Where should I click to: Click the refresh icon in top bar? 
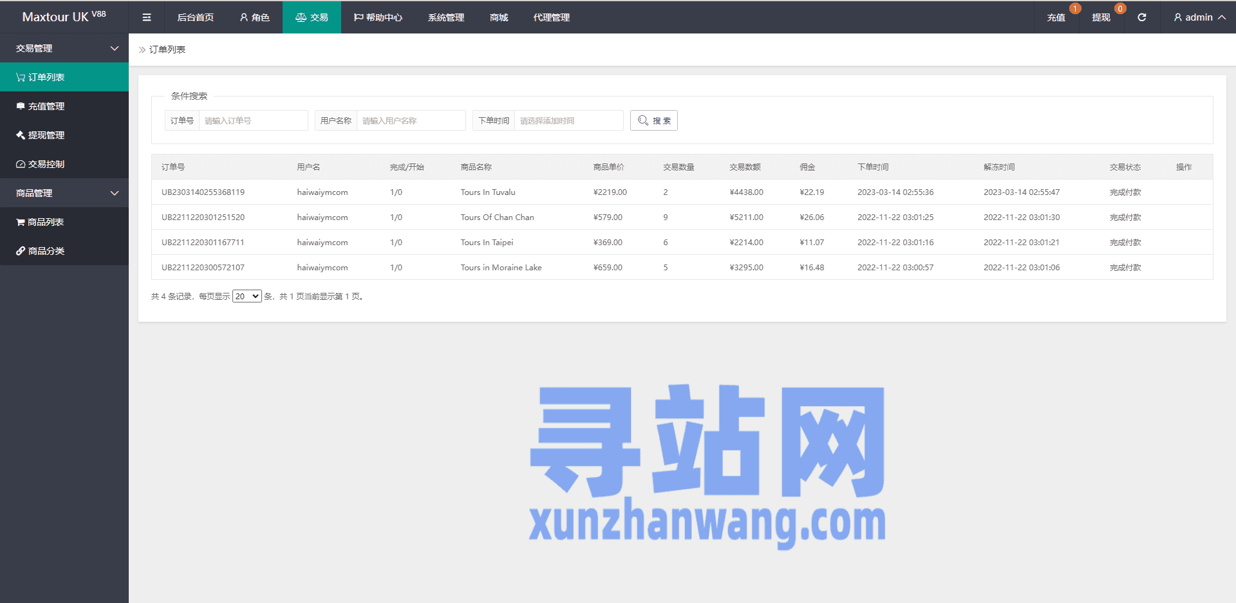coord(1141,17)
